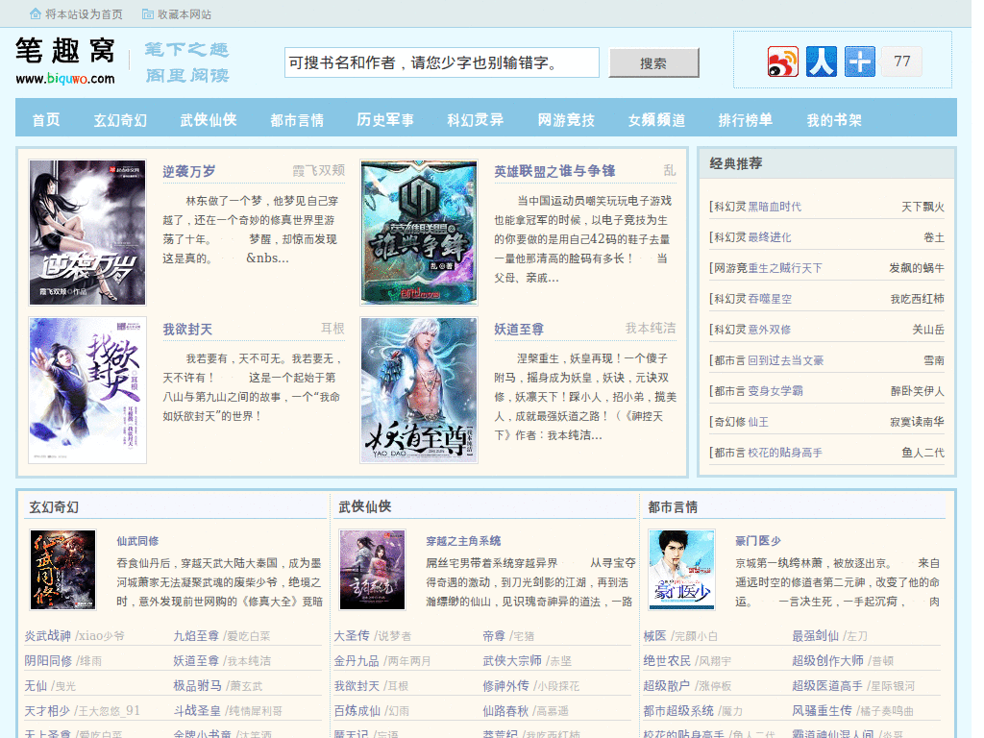Open 回到过去当文豪 in the recommendations
The height and width of the screenshot is (738, 984).
(x=786, y=360)
